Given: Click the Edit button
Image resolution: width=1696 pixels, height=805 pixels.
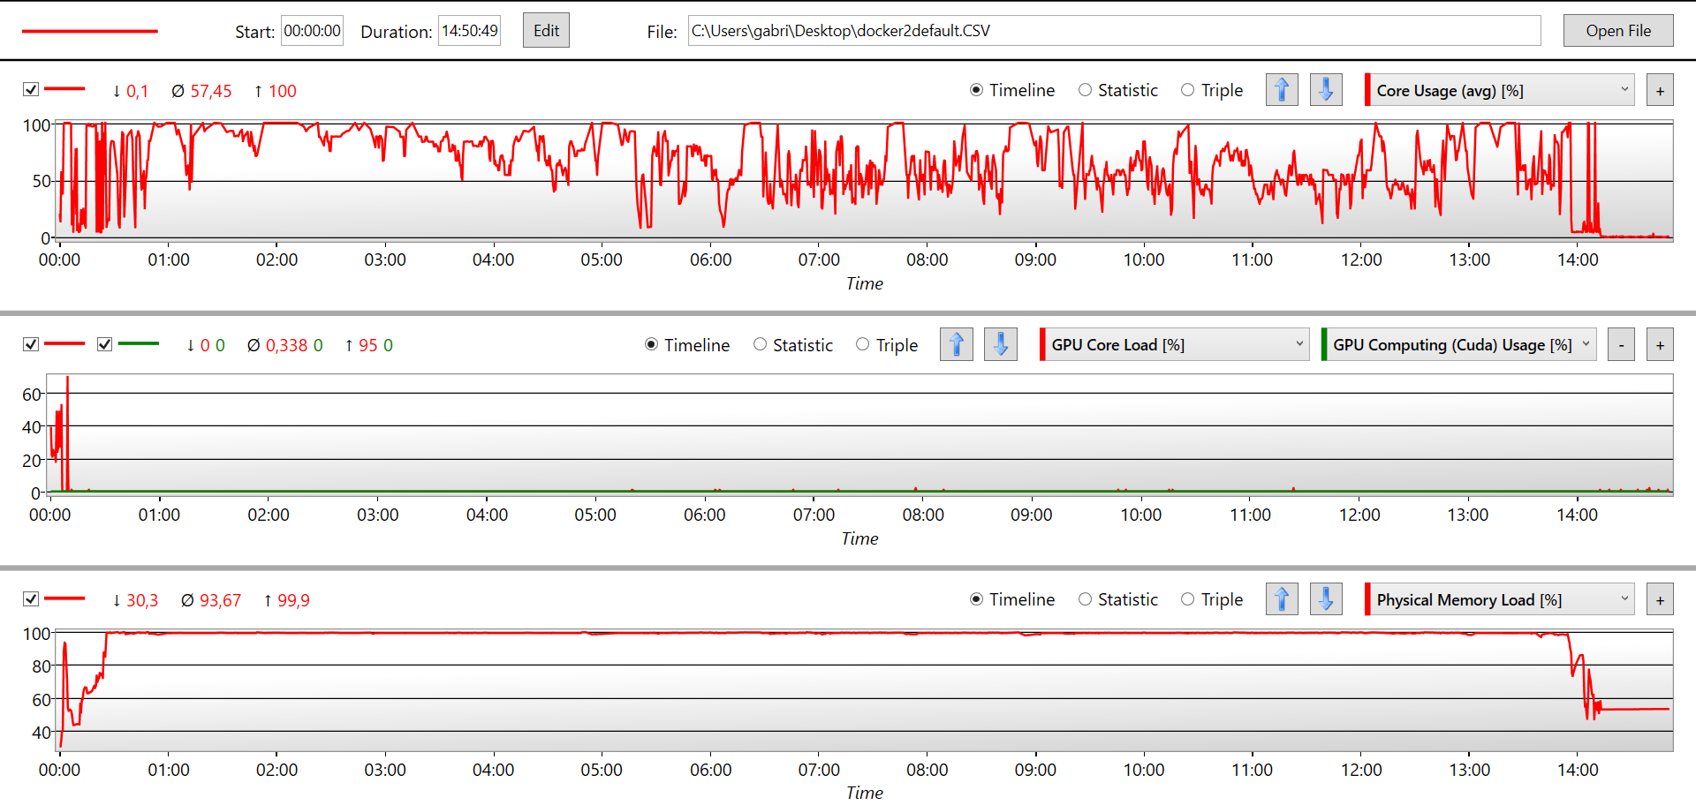Looking at the screenshot, I should click(546, 31).
